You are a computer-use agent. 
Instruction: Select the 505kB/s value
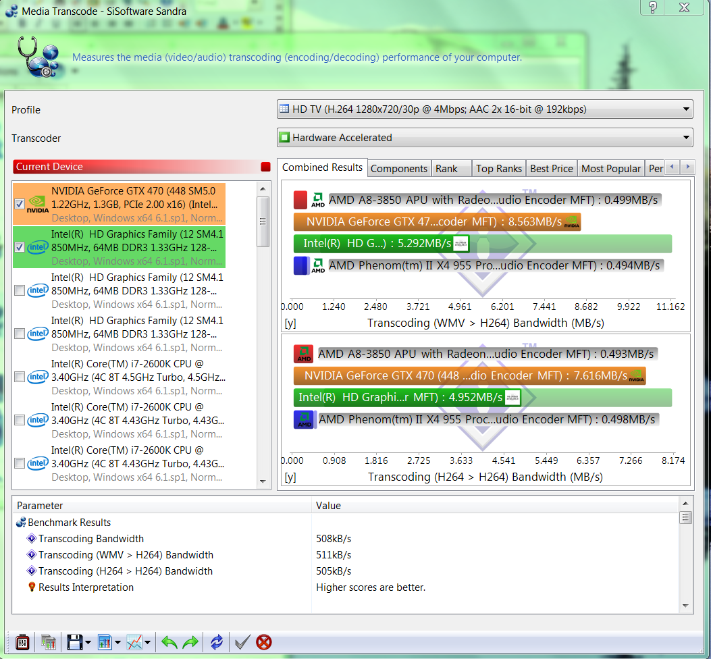[x=334, y=571]
